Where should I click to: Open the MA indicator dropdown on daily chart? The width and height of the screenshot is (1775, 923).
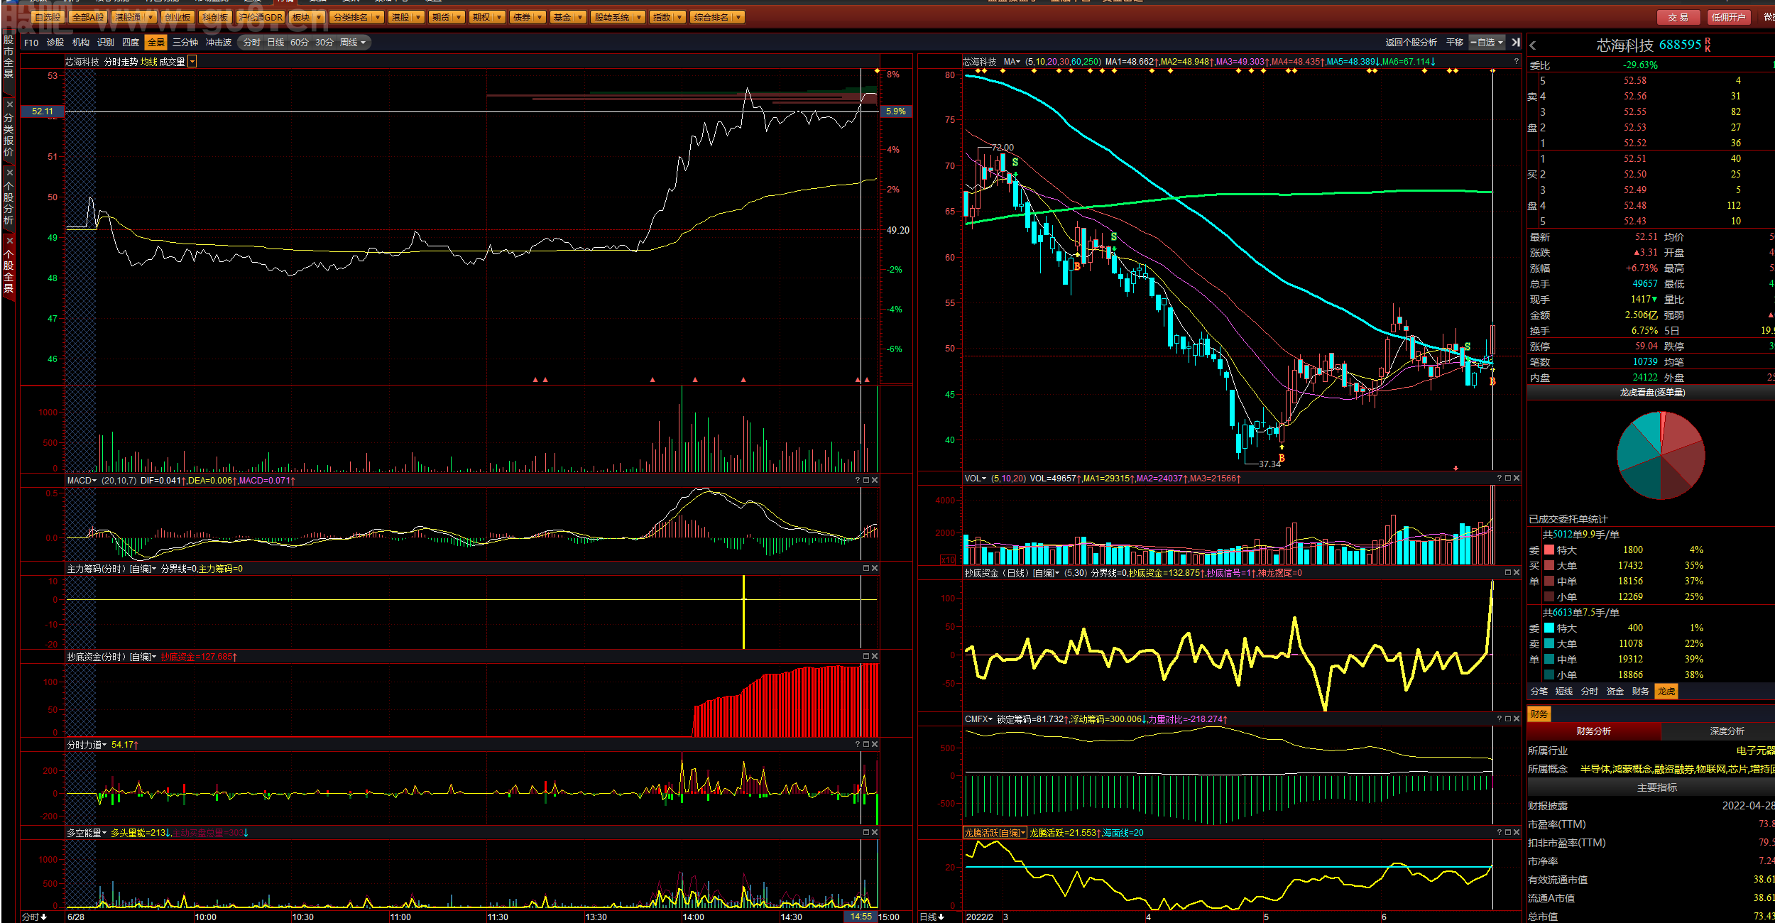(1012, 62)
